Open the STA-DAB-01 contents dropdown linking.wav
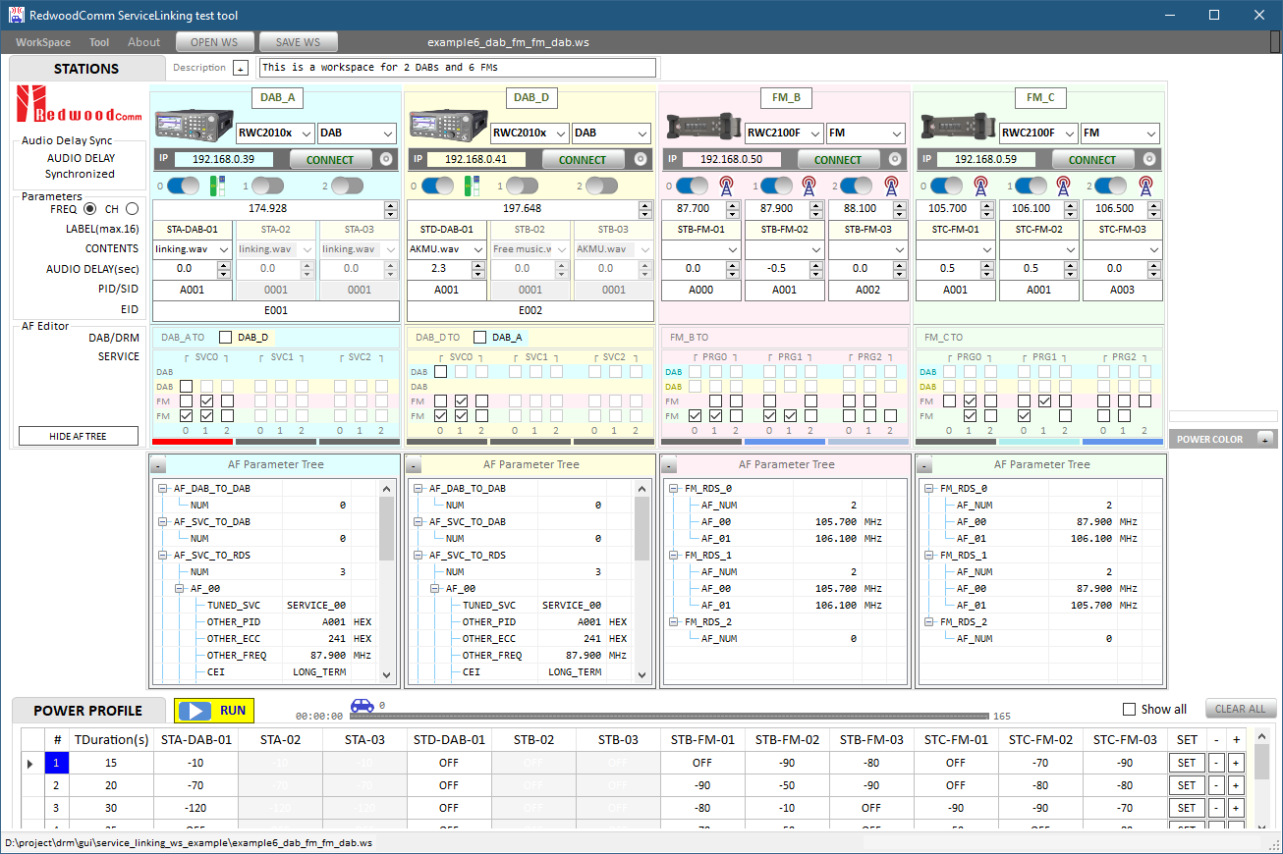The height and width of the screenshot is (854, 1283). 194,249
